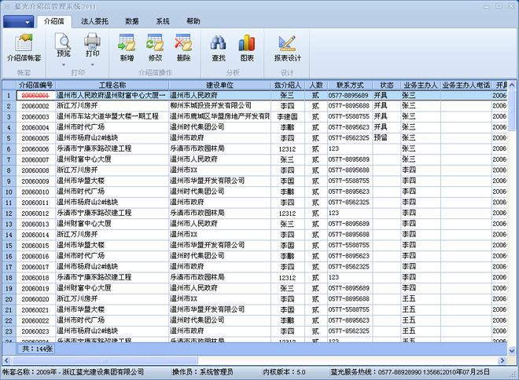
Task: Click the 状态 column header
Action: tap(387, 85)
